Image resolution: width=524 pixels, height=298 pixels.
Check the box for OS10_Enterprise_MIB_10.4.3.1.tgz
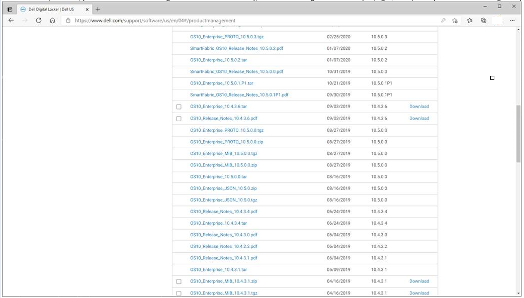click(x=179, y=293)
